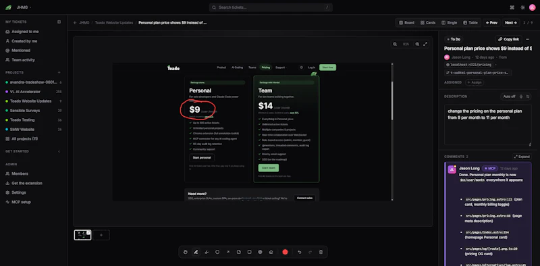This screenshot has height=266, width=540.
Task: Switch to Single view
Action: (x=450, y=23)
